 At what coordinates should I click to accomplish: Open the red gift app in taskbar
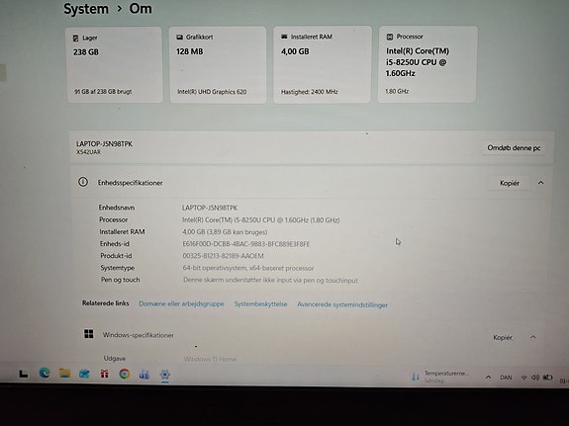click(x=105, y=374)
